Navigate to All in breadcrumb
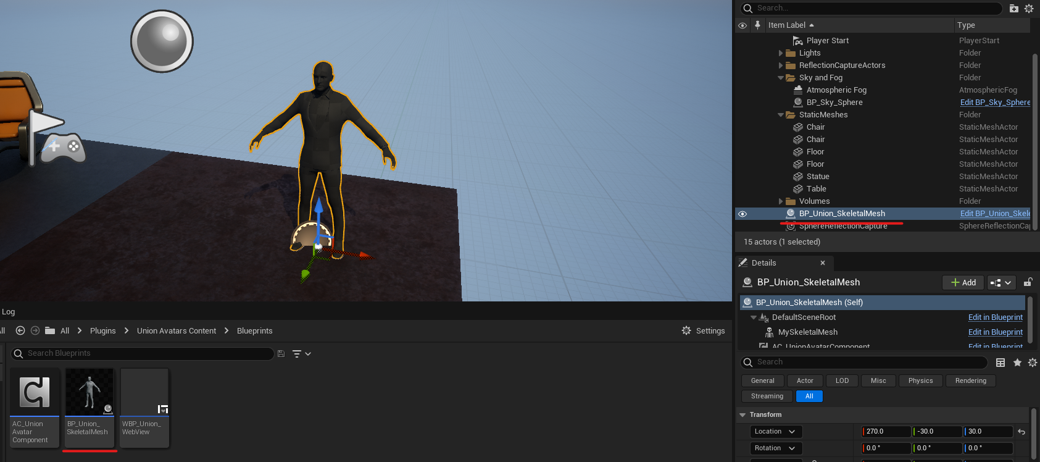 (65, 331)
